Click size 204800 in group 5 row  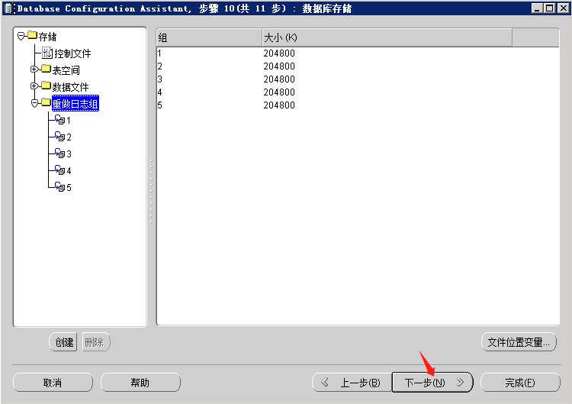point(279,105)
